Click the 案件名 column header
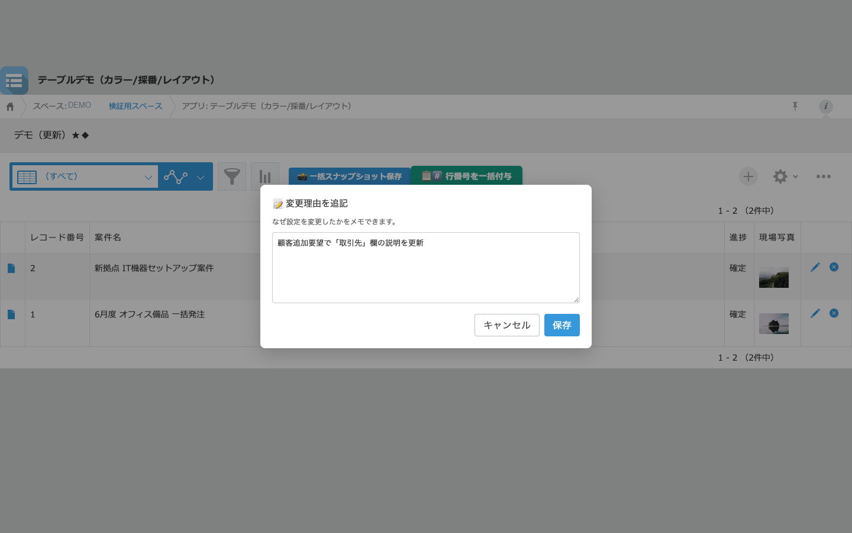Image resolution: width=852 pixels, height=533 pixels. click(x=108, y=237)
